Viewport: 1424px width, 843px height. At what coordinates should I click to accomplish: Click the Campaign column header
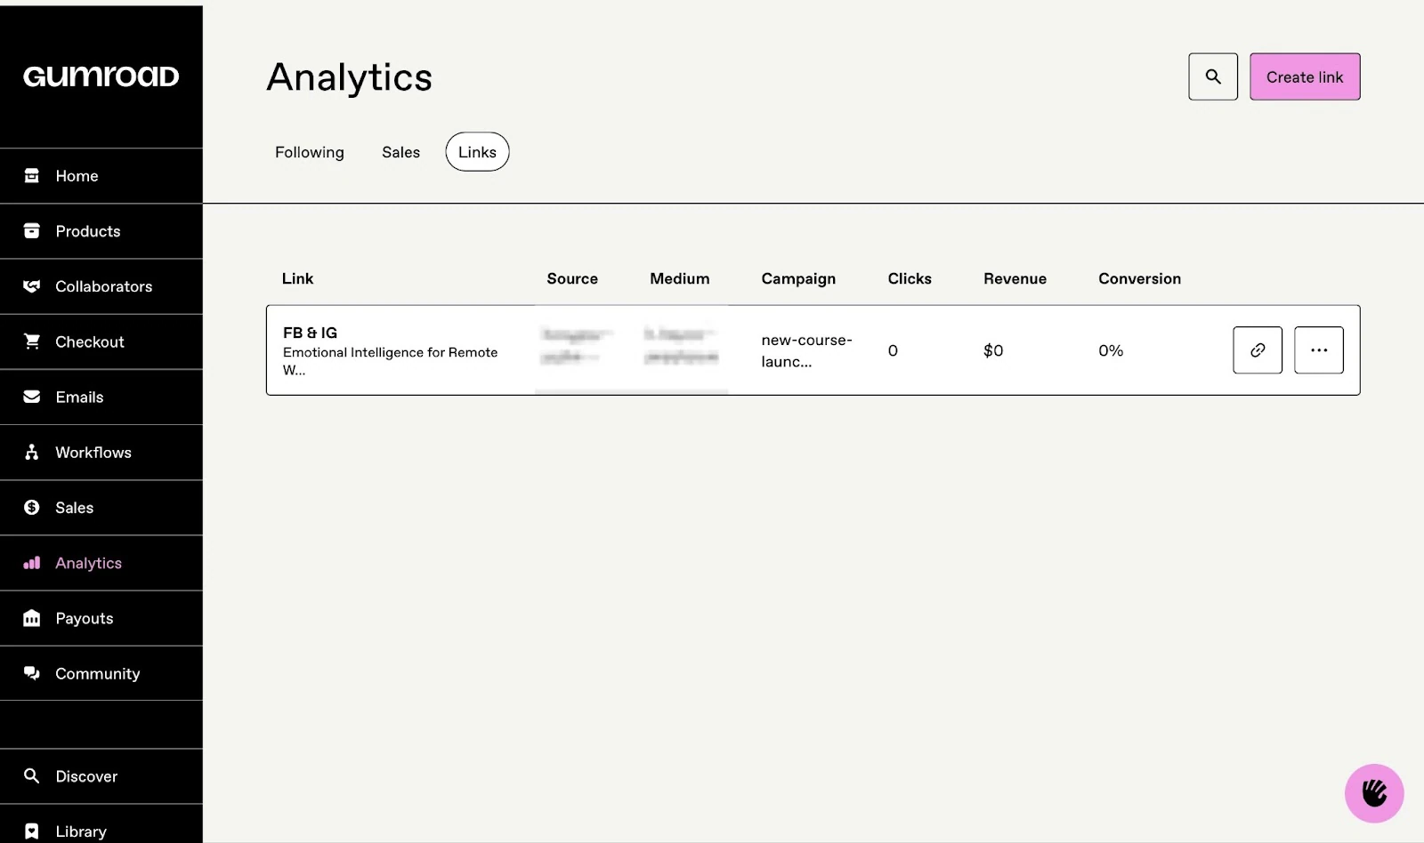point(798,278)
